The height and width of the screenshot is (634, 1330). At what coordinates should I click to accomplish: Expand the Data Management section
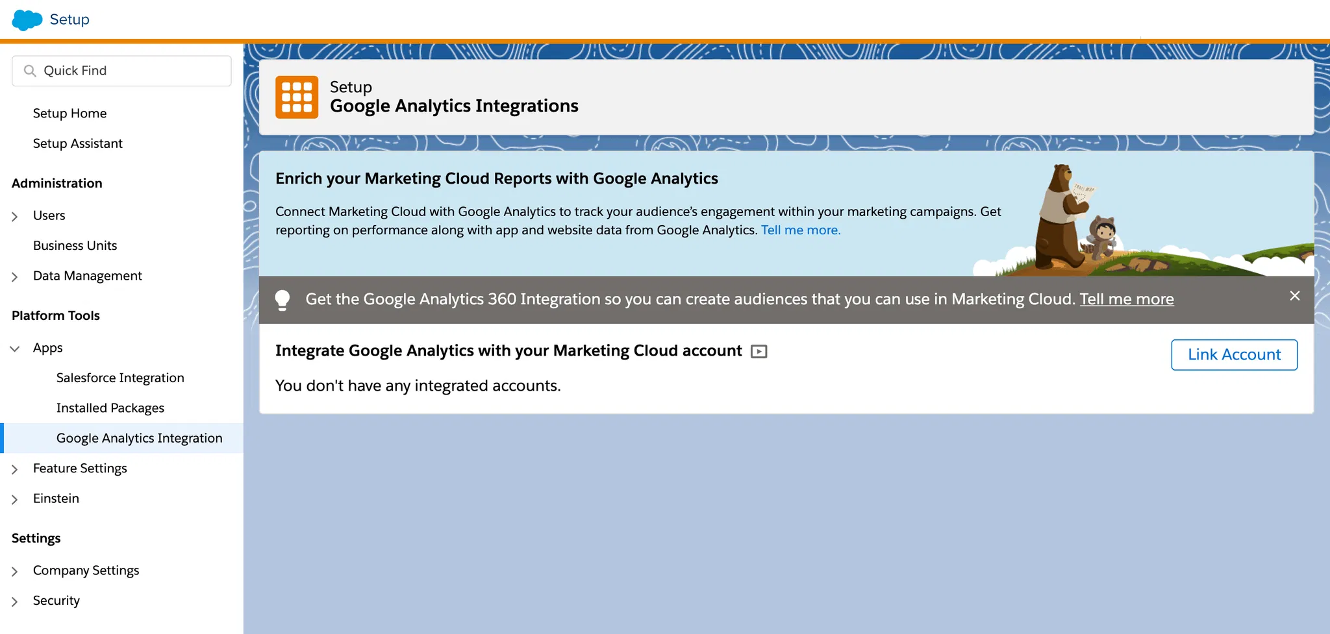15,276
